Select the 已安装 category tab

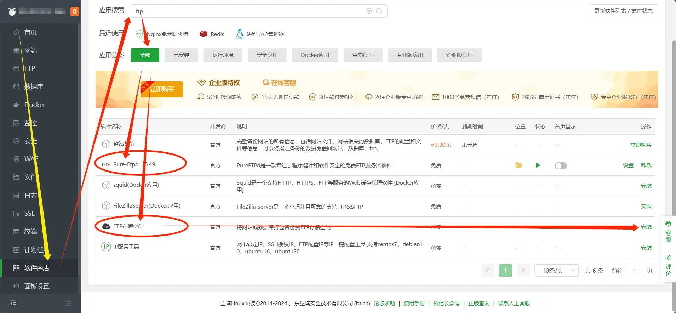click(182, 55)
